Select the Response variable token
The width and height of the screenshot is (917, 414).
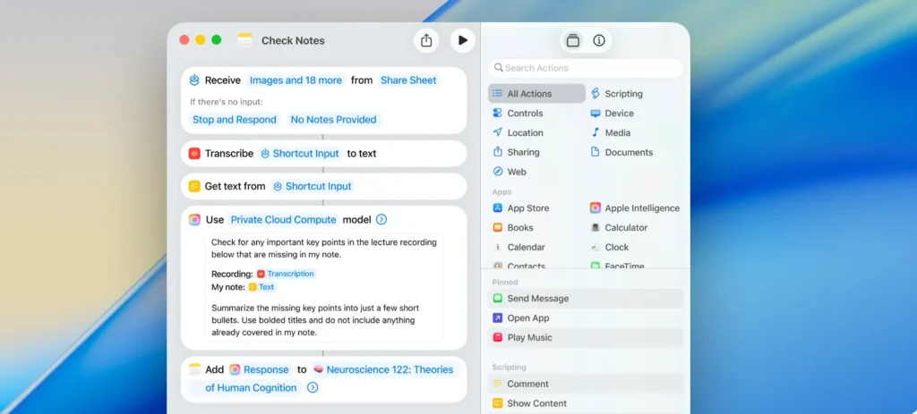click(260, 369)
